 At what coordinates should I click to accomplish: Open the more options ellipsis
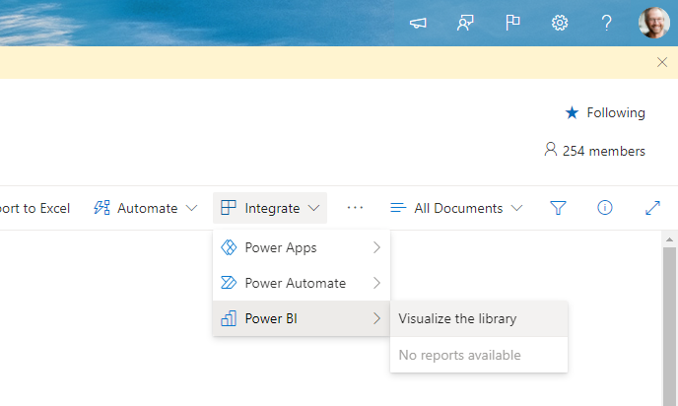click(356, 208)
